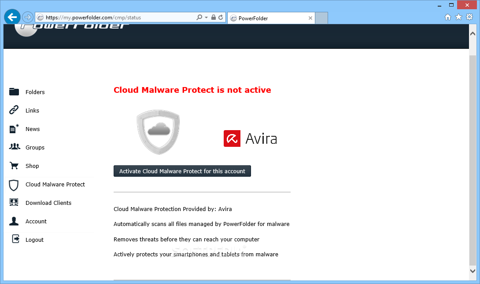Open the browser home icon
This screenshot has height=284, width=480.
pos(447,17)
